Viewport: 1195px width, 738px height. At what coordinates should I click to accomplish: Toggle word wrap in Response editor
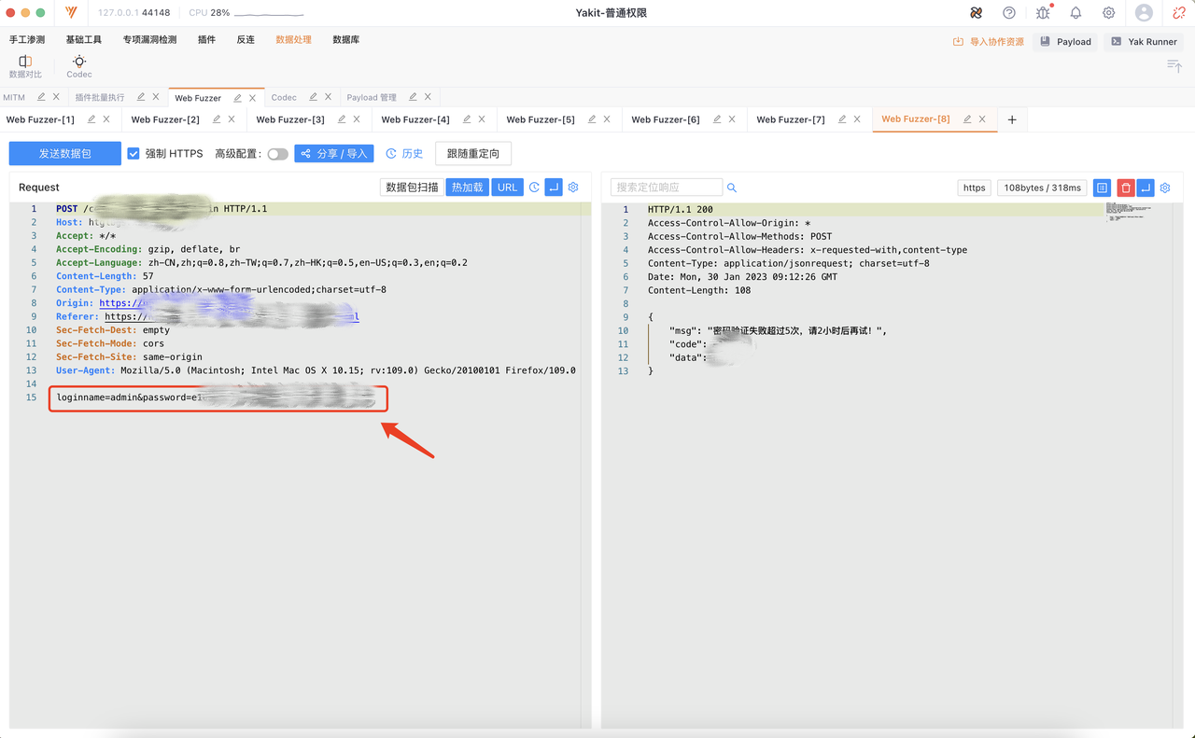point(1146,188)
